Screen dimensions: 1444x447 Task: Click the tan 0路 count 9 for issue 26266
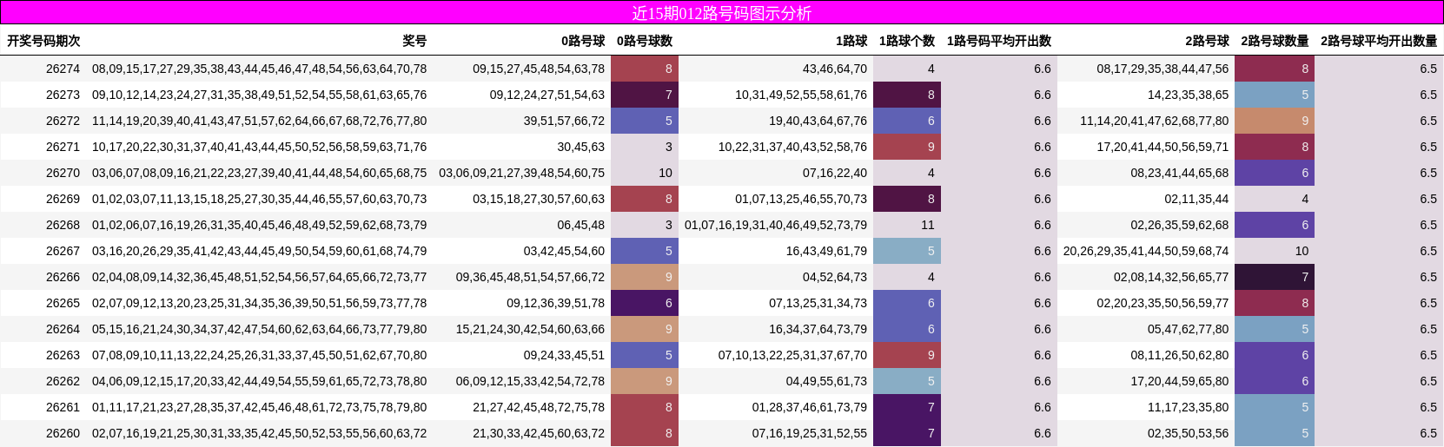[x=644, y=277]
